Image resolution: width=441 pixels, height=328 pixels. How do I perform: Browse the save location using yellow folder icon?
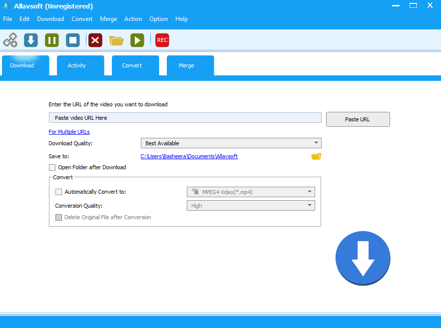316,156
